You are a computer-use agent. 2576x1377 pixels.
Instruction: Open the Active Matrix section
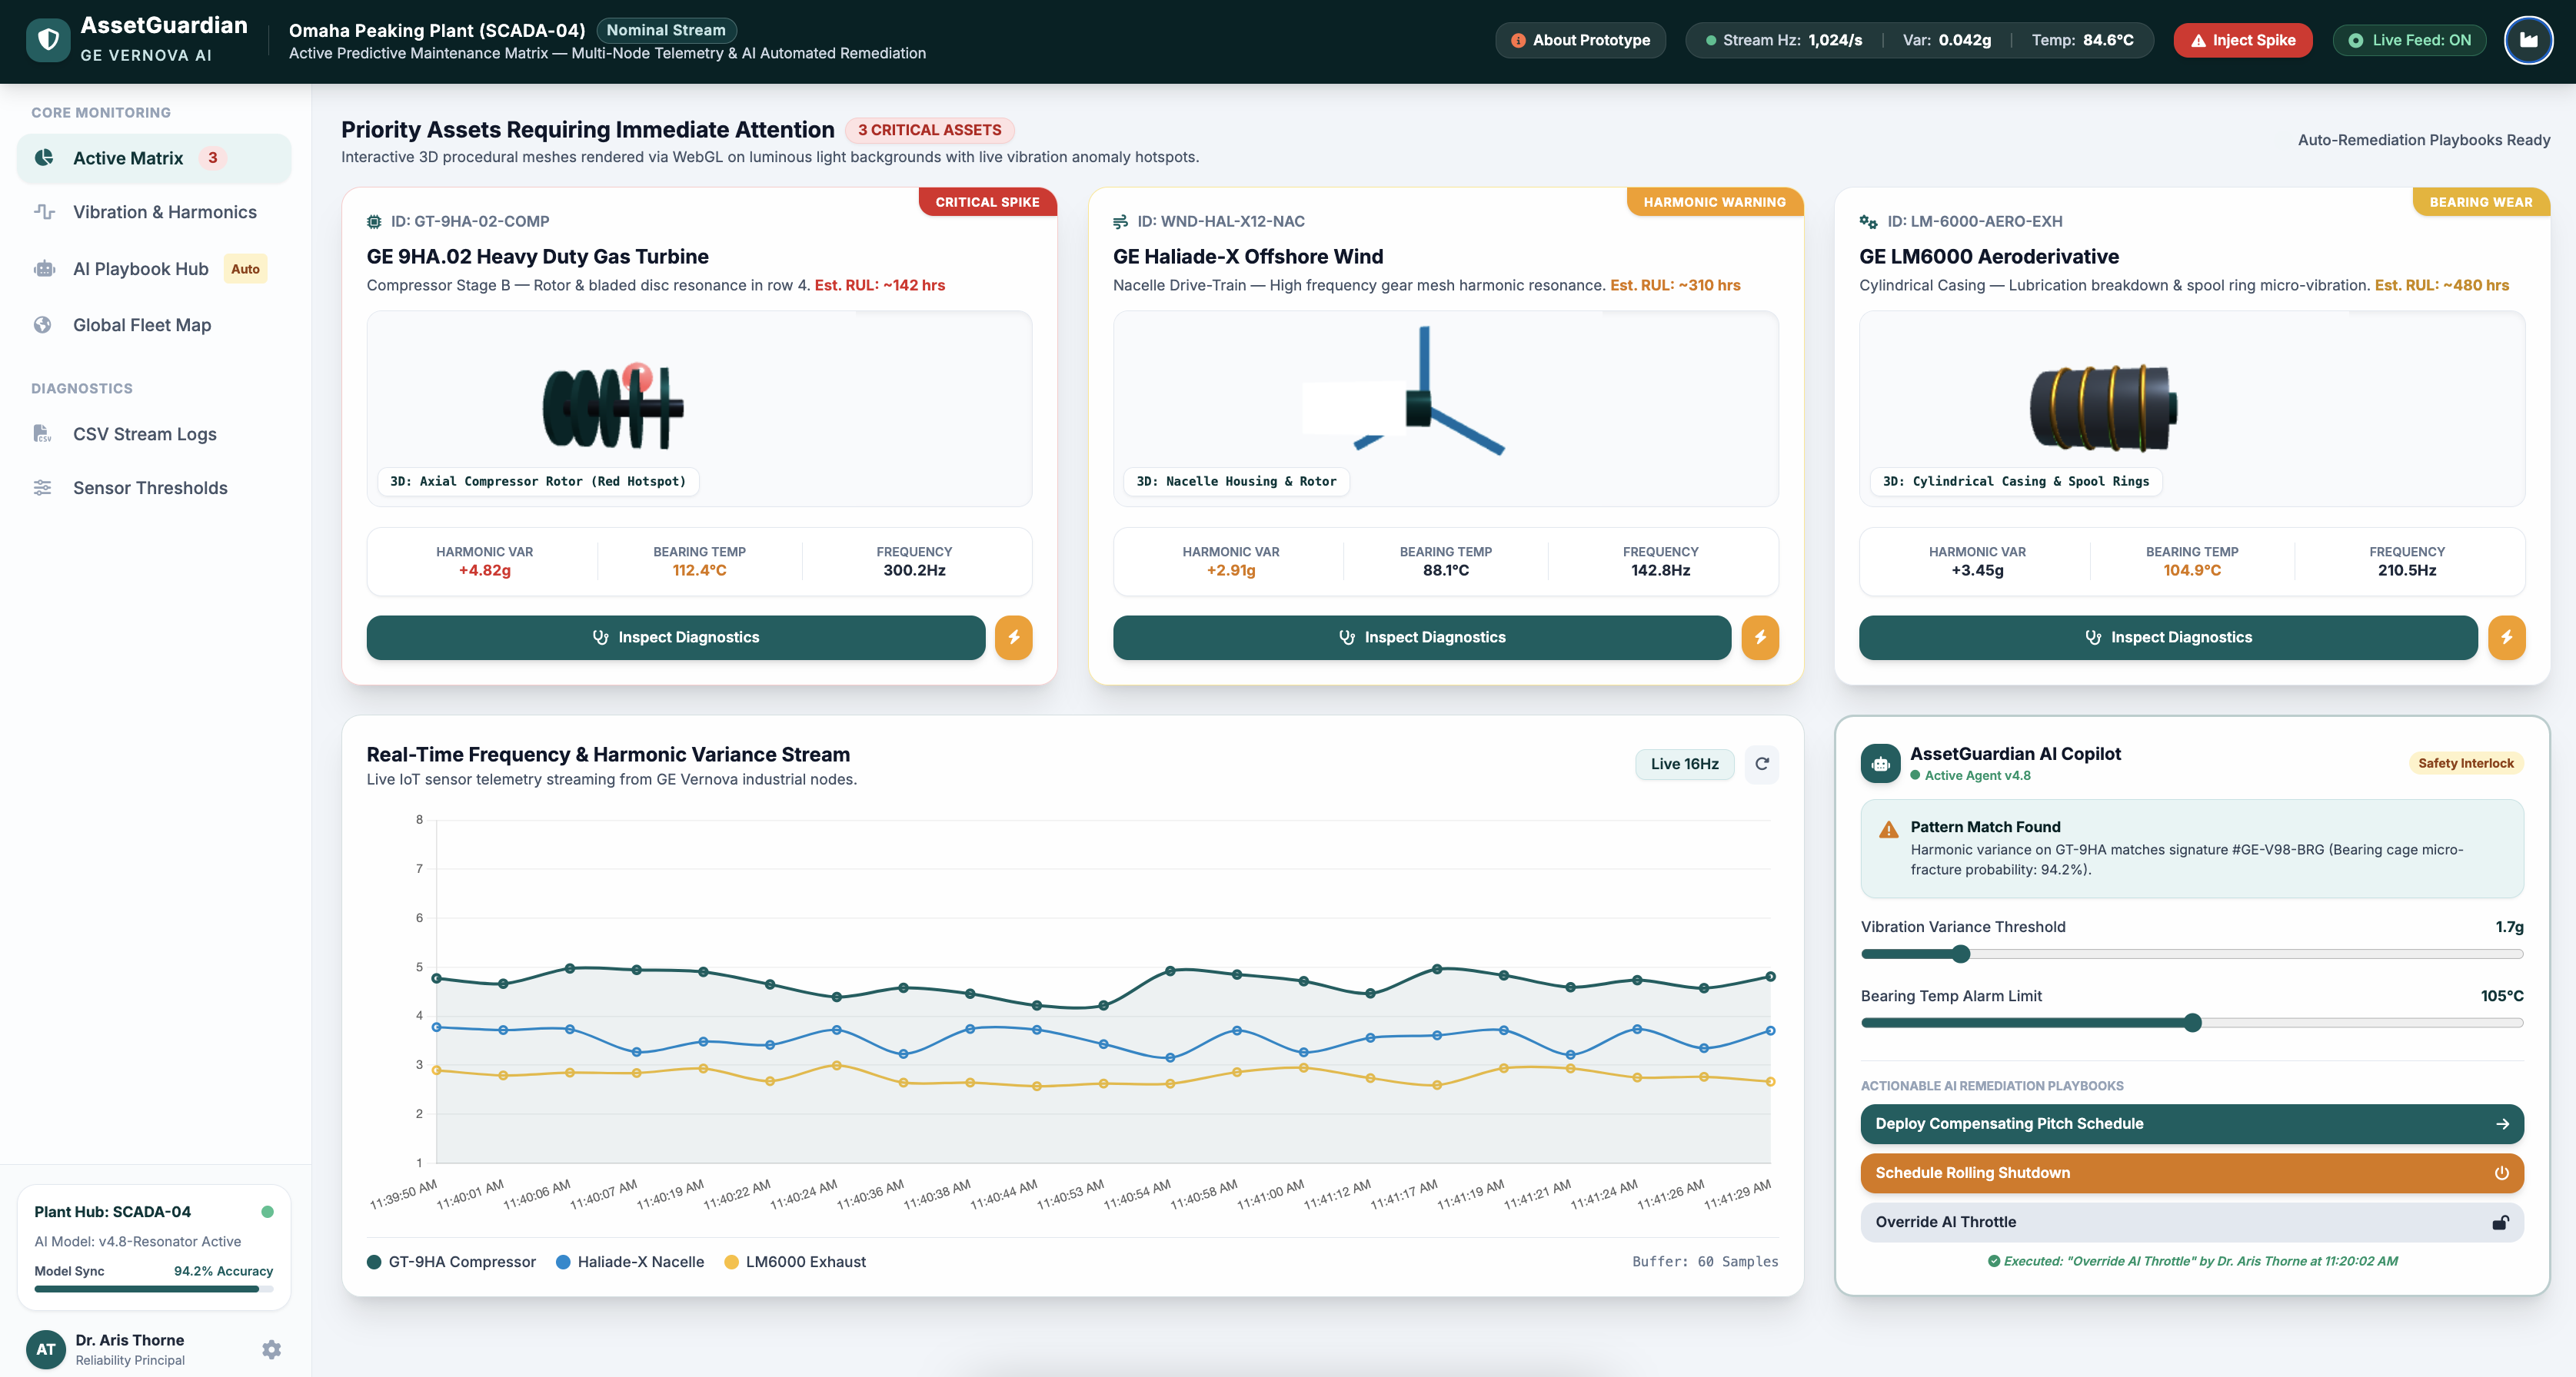point(154,158)
